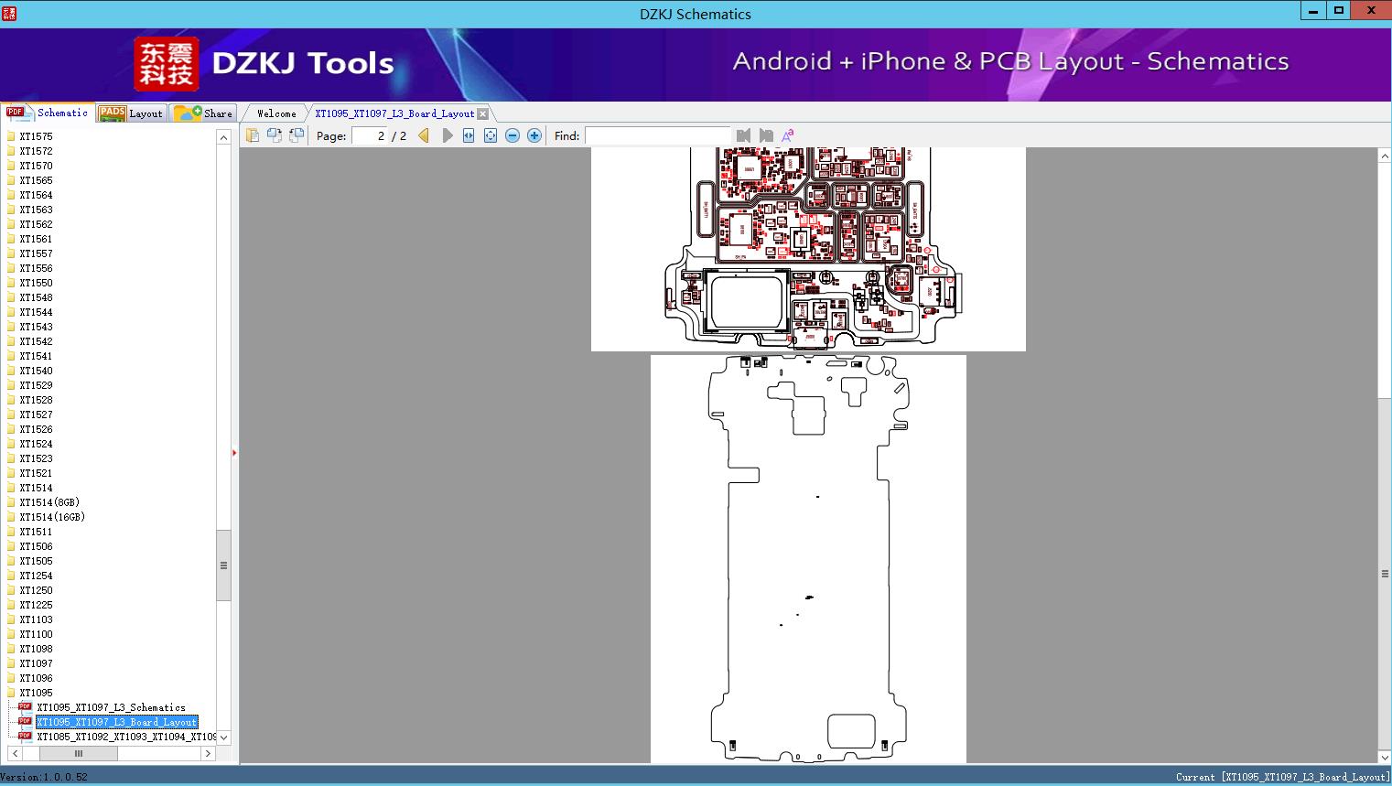Find next match icon
1392x786 pixels.
(x=766, y=135)
